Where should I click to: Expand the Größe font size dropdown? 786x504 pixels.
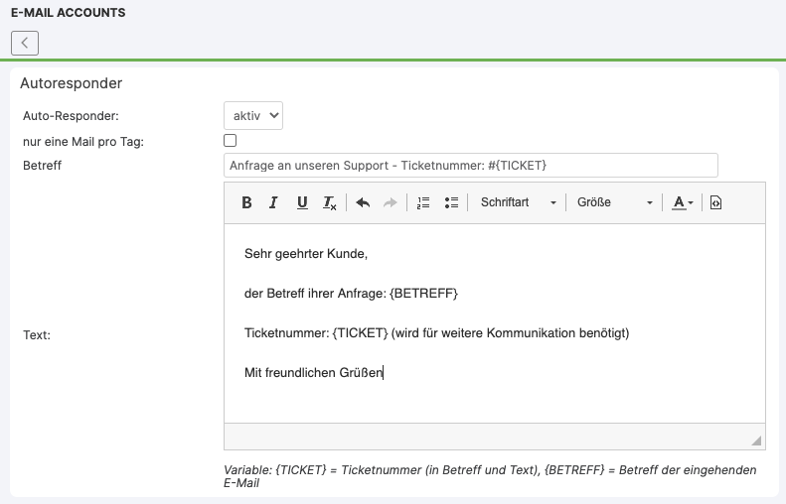(x=615, y=202)
